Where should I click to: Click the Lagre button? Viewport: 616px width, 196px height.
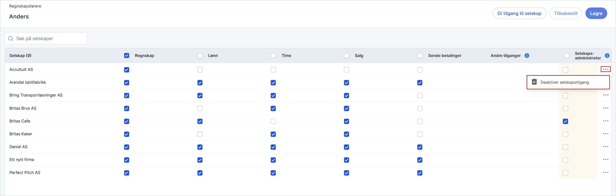596,13
